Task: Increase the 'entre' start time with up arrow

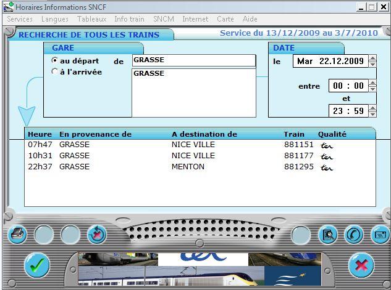Action: (x=372, y=83)
